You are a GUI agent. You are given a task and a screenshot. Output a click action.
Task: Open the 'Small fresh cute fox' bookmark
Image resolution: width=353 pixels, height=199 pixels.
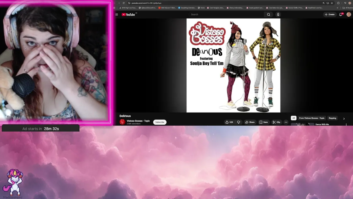(x=314, y=8)
